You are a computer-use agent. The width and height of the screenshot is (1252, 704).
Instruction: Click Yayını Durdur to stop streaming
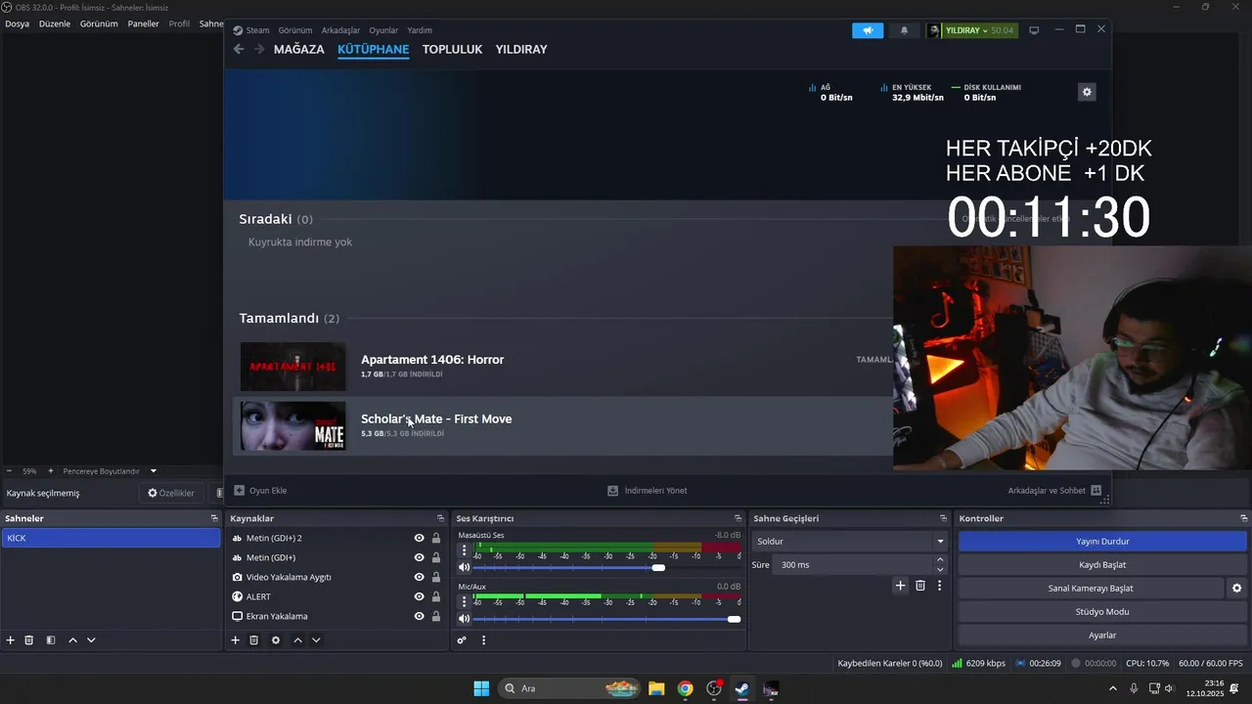click(x=1102, y=541)
